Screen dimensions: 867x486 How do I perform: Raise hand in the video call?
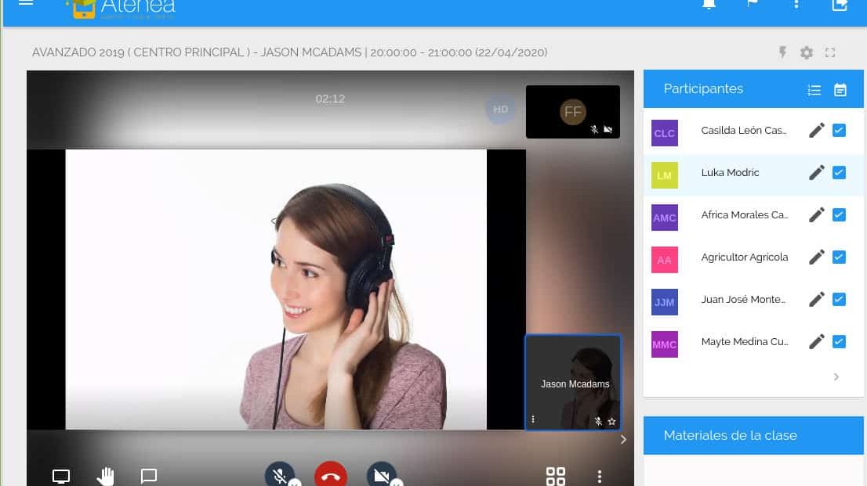(105, 476)
